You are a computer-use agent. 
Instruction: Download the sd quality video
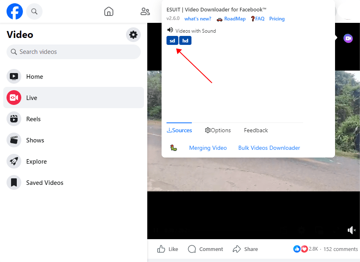point(172,40)
